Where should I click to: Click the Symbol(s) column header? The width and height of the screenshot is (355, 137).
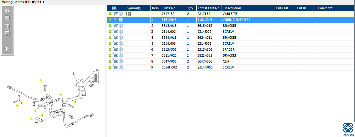(x=138, y=8)
